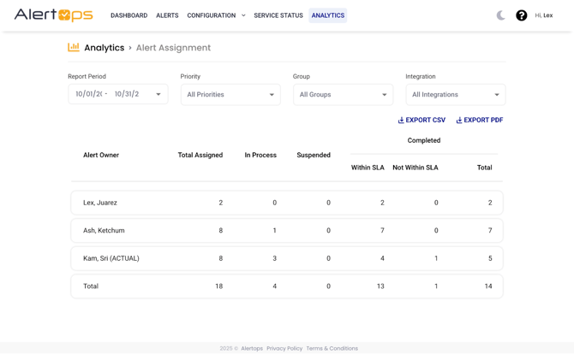Open the help question mark icon
The image size is (574, 354).
point(521,15)
